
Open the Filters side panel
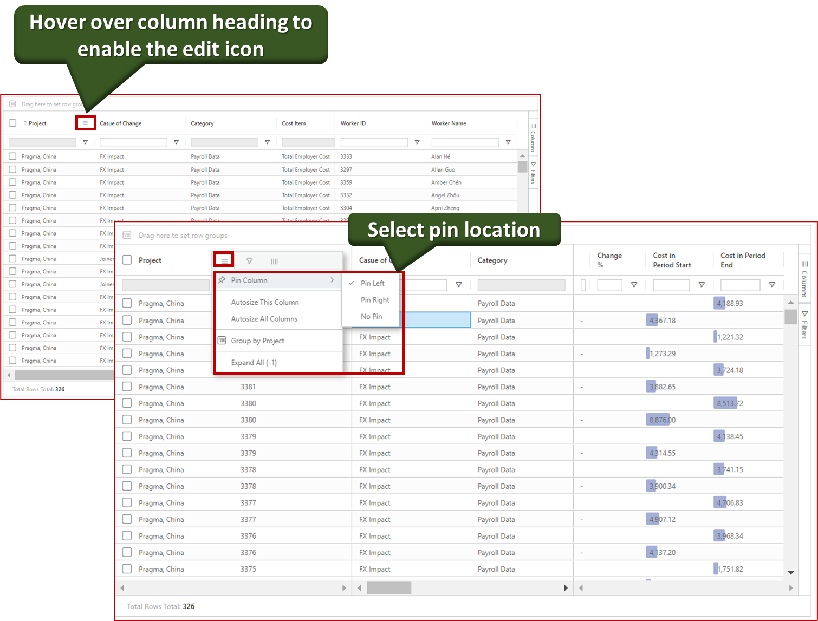[804, 325]
